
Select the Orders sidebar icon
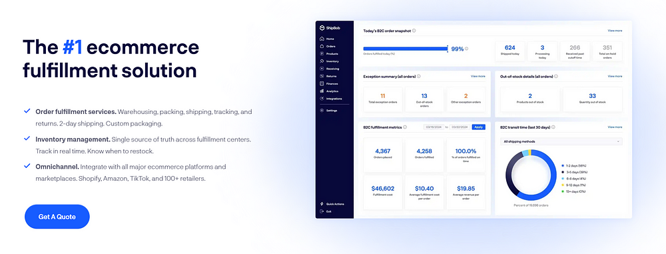coord(322,46)
